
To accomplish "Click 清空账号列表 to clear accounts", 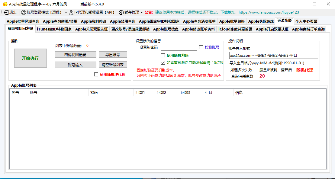I will pyautogui.click(x=113, y=64).
